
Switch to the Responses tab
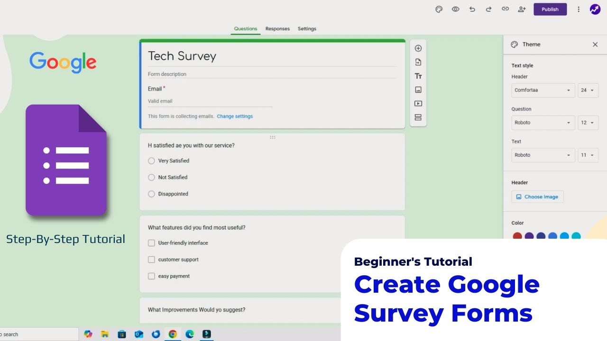point(277,29)
